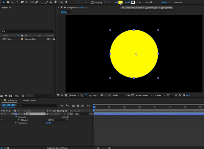Screen dimensions: 204x149
Task: Click the Reset link for Transform
Action: [x=48, y=123]
